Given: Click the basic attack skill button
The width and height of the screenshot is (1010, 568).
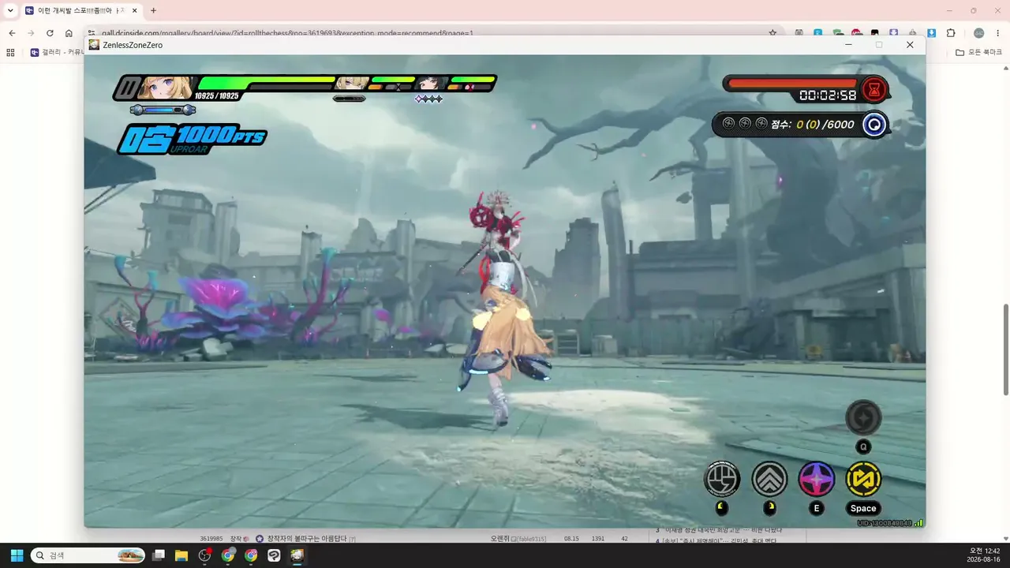Looking at the screenshot, I should [722, 479].
